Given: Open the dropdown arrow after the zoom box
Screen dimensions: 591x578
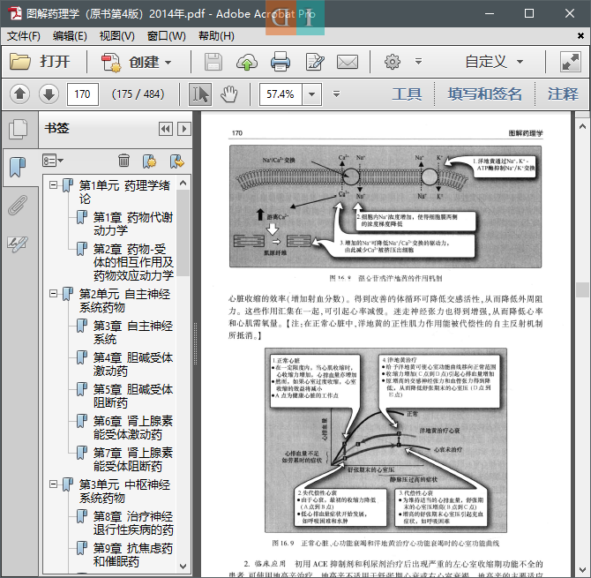Looking at the screenshot, I should click(337, 94).
